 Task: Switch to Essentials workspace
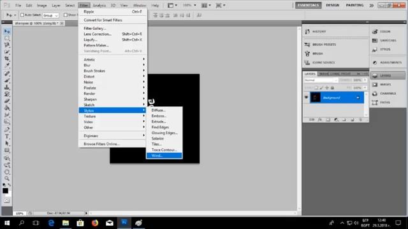point(308,5)
